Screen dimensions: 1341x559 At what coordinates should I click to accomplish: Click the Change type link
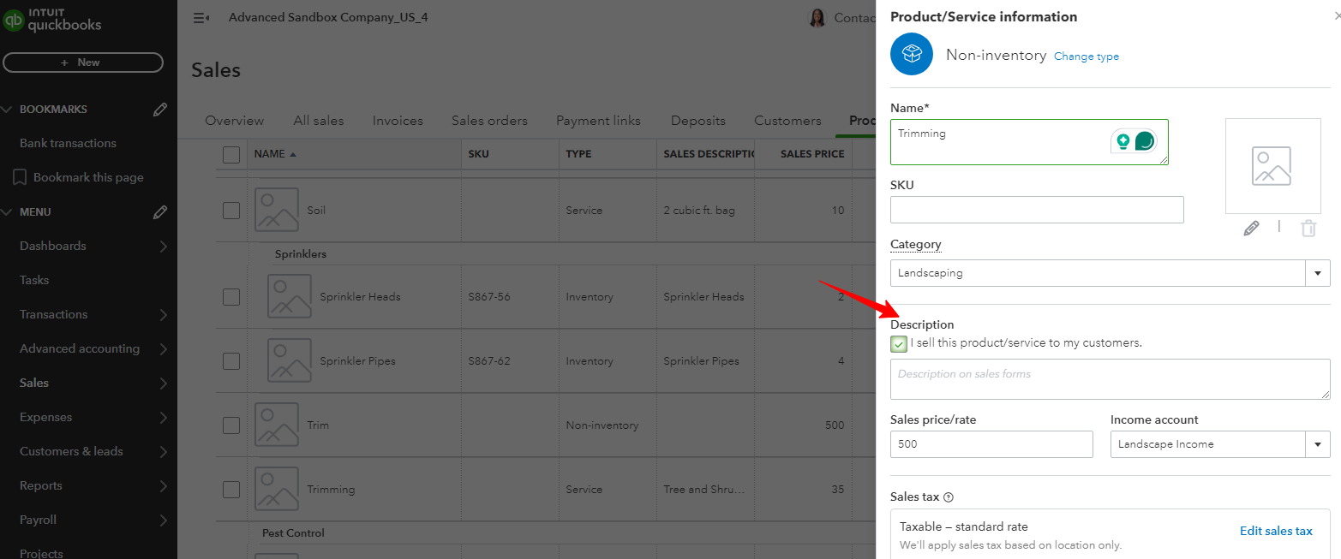pos(1086,56)
